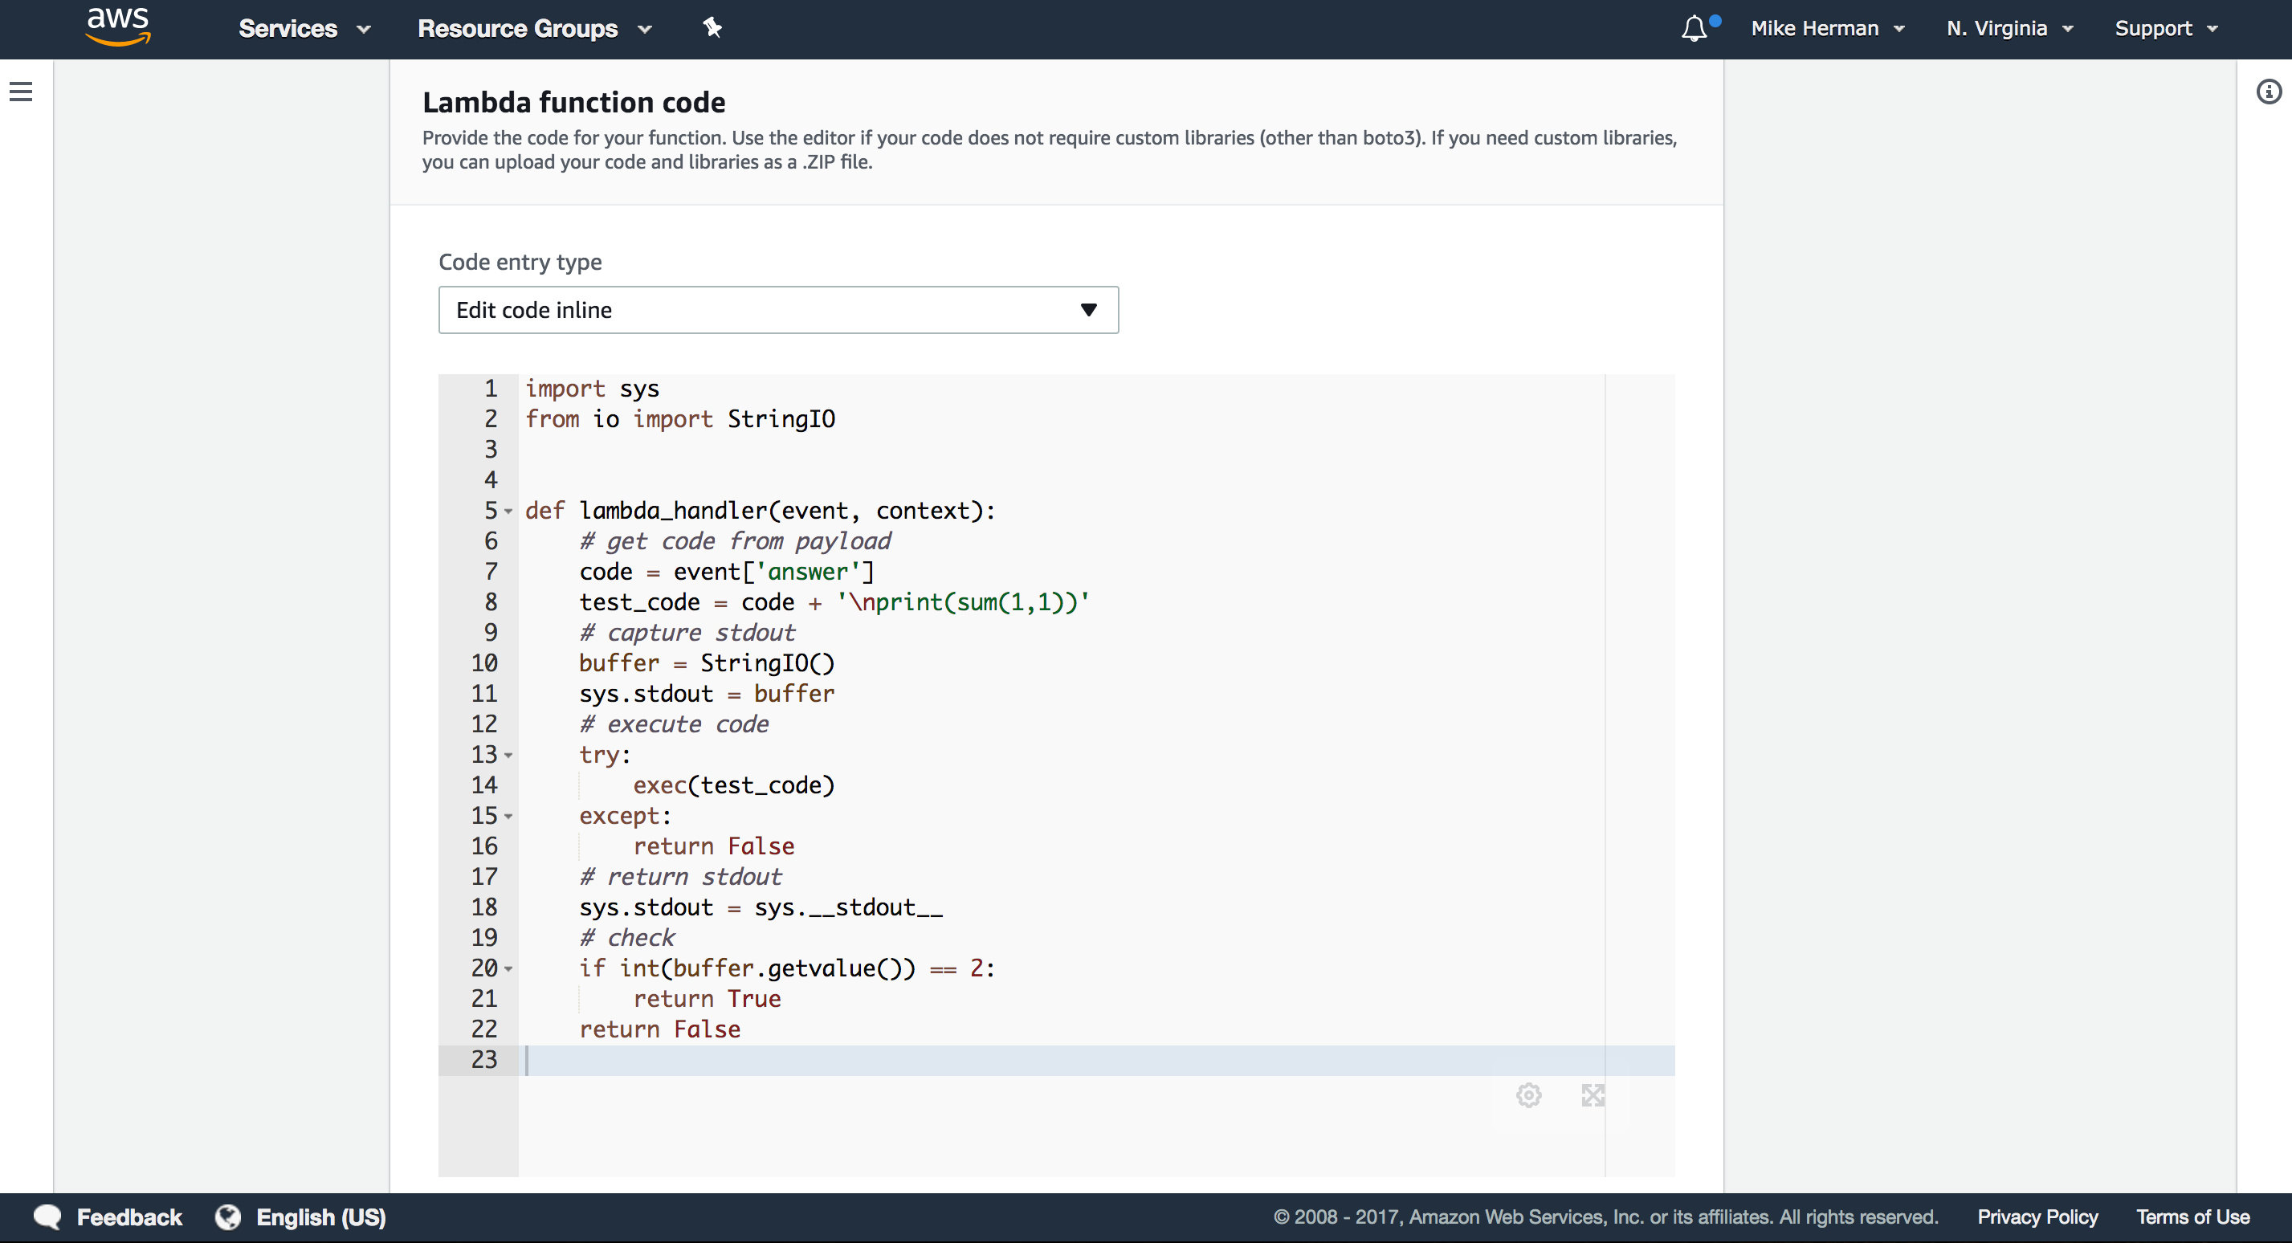Click the notifications bell icon
Image resolution: width=2292 pixels, height=1243 pixels.
pyautogui.click(x=1694, y=28)
